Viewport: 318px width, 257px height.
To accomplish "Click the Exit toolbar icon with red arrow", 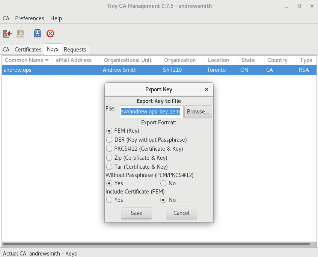I will [x=8, y=34].
